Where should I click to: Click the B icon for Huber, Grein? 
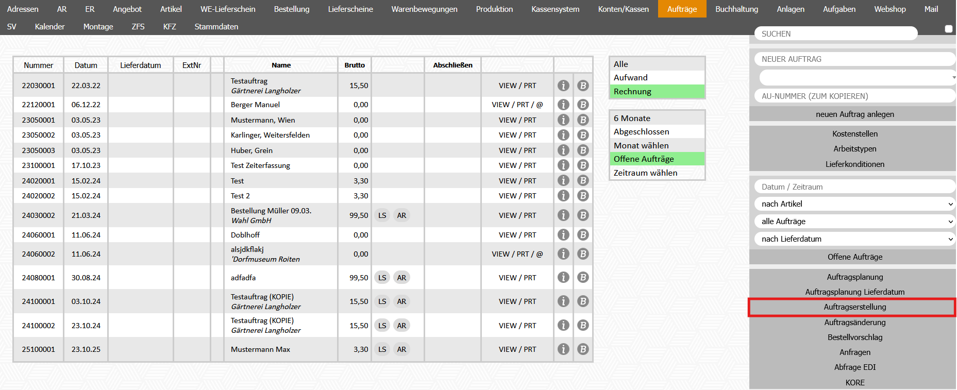pyautogui.click(x=583, y=150)
